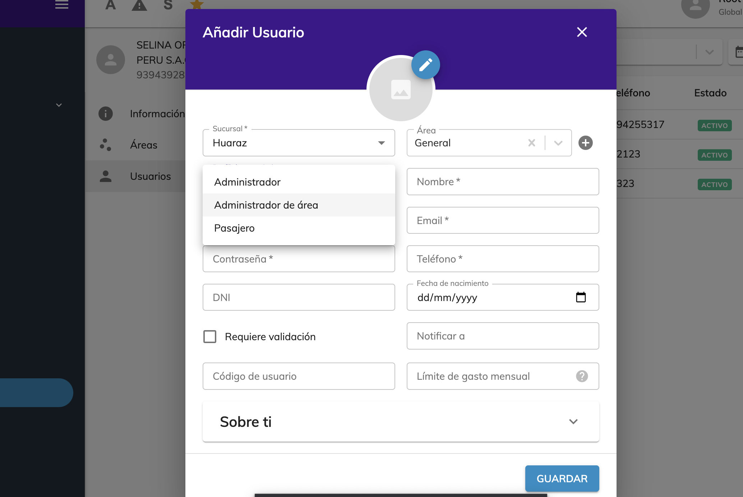Image resolution: width=743 pixels, height=497 pixels.
Task: Click the avatar image placeholder
Action: coord(401,90)
